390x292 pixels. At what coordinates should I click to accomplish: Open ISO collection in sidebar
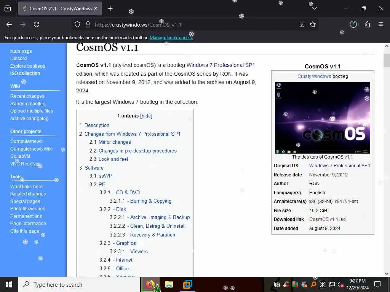tap(25, 73)
